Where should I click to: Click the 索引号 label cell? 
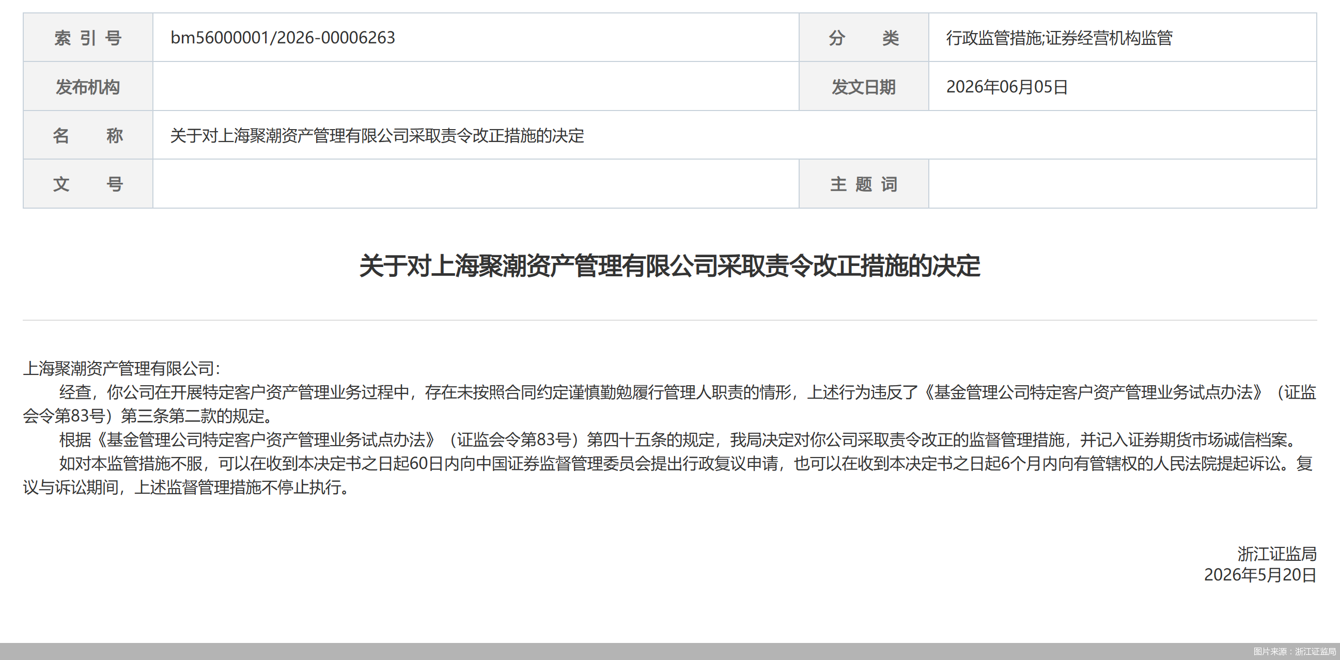[88, 38]
